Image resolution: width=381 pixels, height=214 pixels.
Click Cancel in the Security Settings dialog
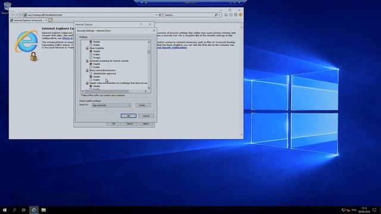click(146, 116)
